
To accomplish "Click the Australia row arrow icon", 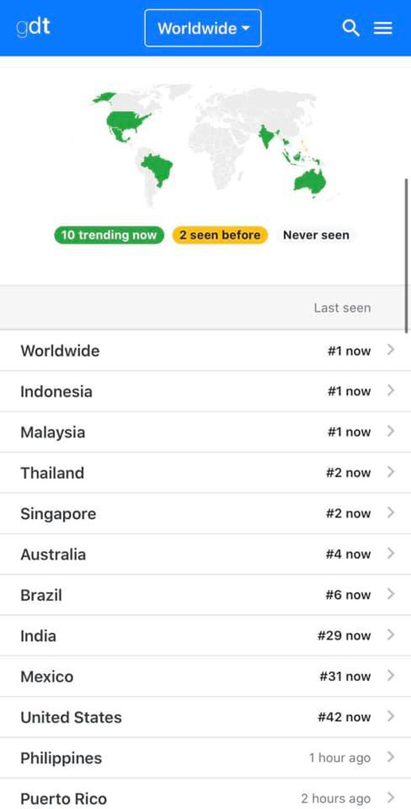I will [390, 554].
